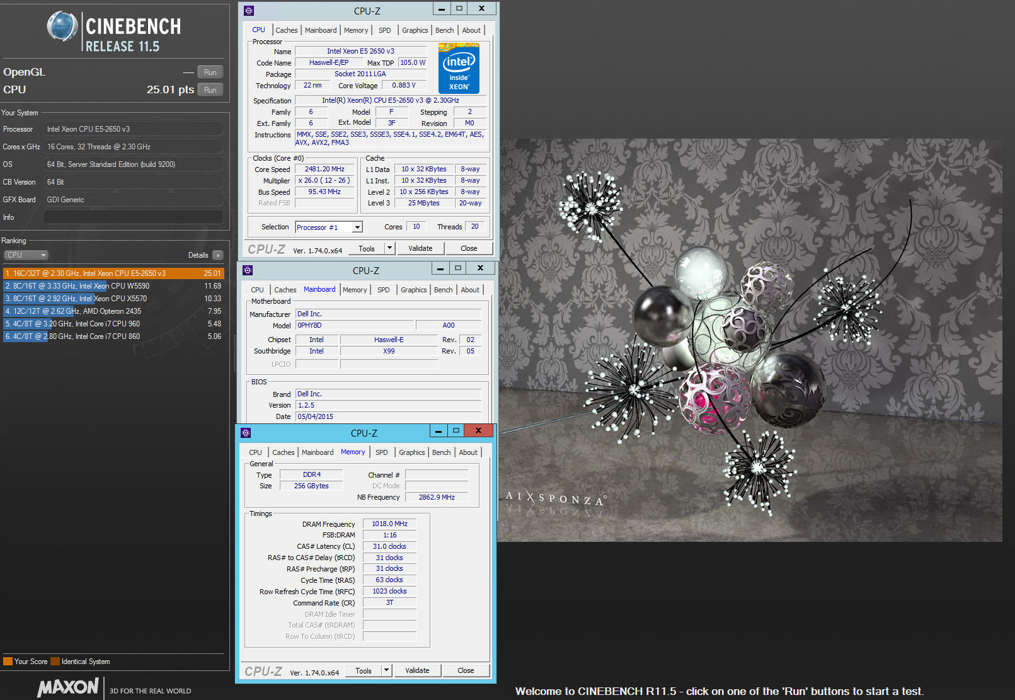Expand Tools dropdown arrow in Memory window
The width and height of the screenshot is (1015, 700).
click(x=387, y=670)
